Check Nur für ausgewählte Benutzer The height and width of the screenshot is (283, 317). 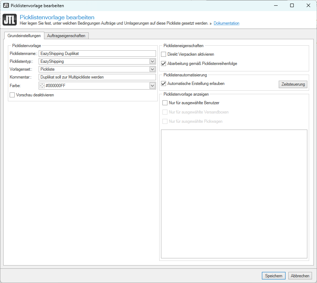tap(165, 103)
